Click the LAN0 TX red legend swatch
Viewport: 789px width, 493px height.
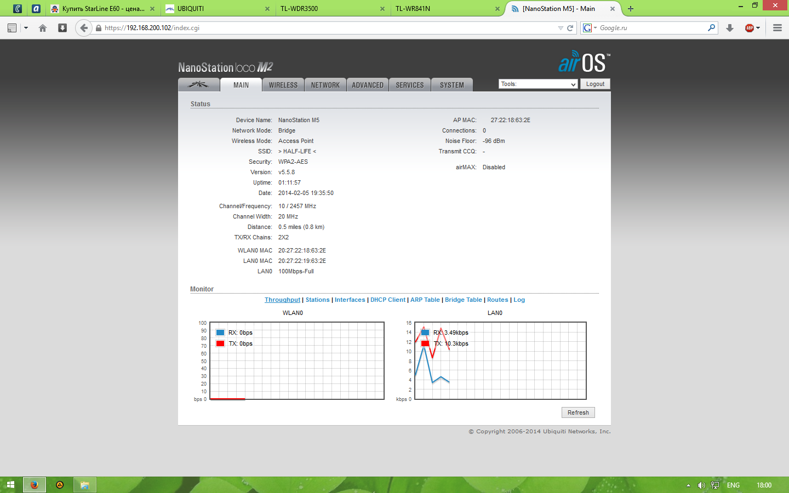[425, 343]
